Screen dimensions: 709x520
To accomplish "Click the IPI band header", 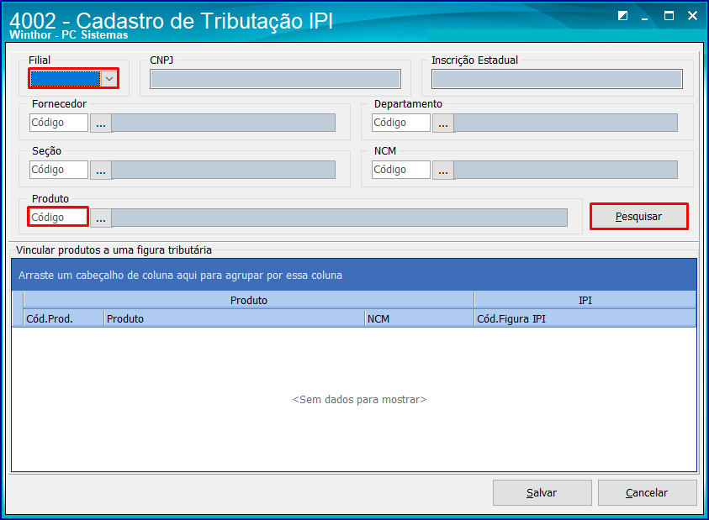I will coord(585,300).
